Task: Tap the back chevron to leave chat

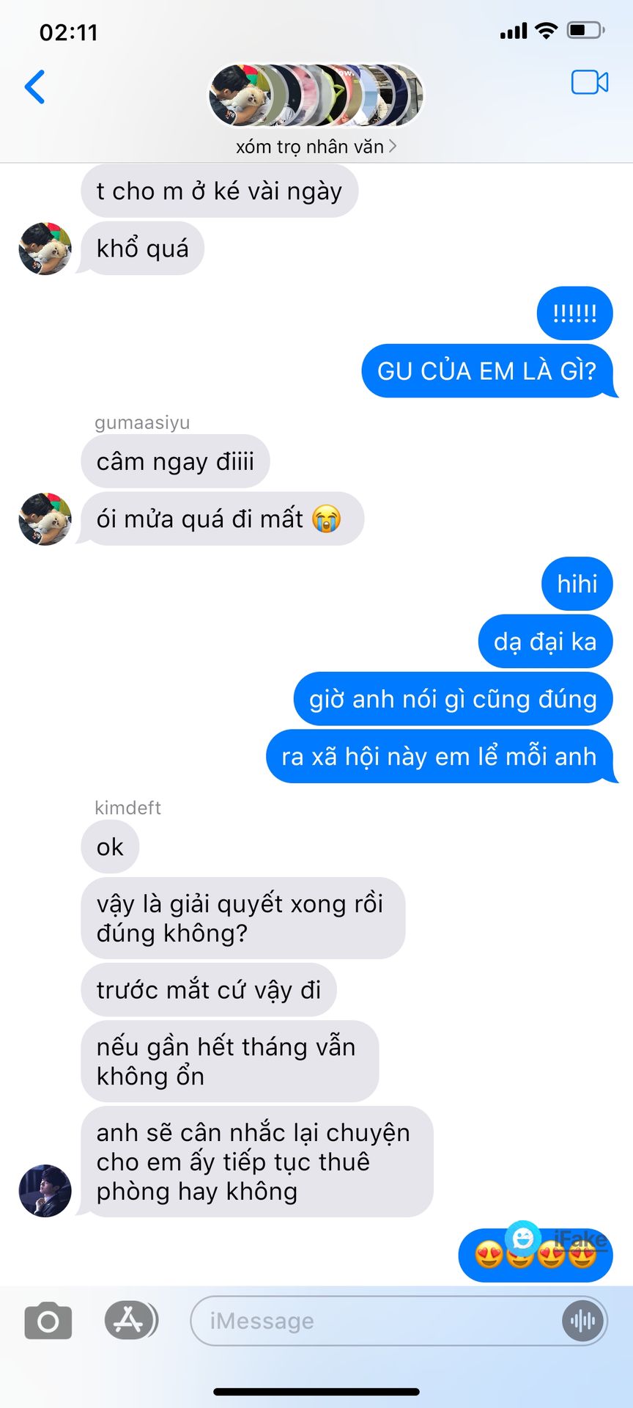Action: [x=34, y=87]
